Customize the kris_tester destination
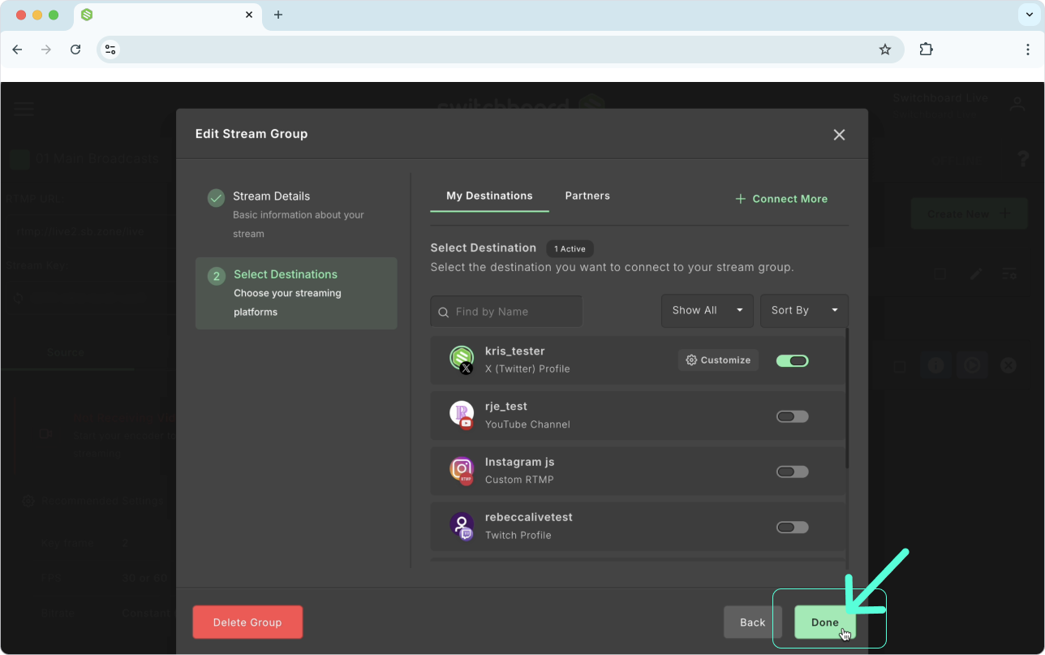The image size is (1045, 655). (718, 360)
